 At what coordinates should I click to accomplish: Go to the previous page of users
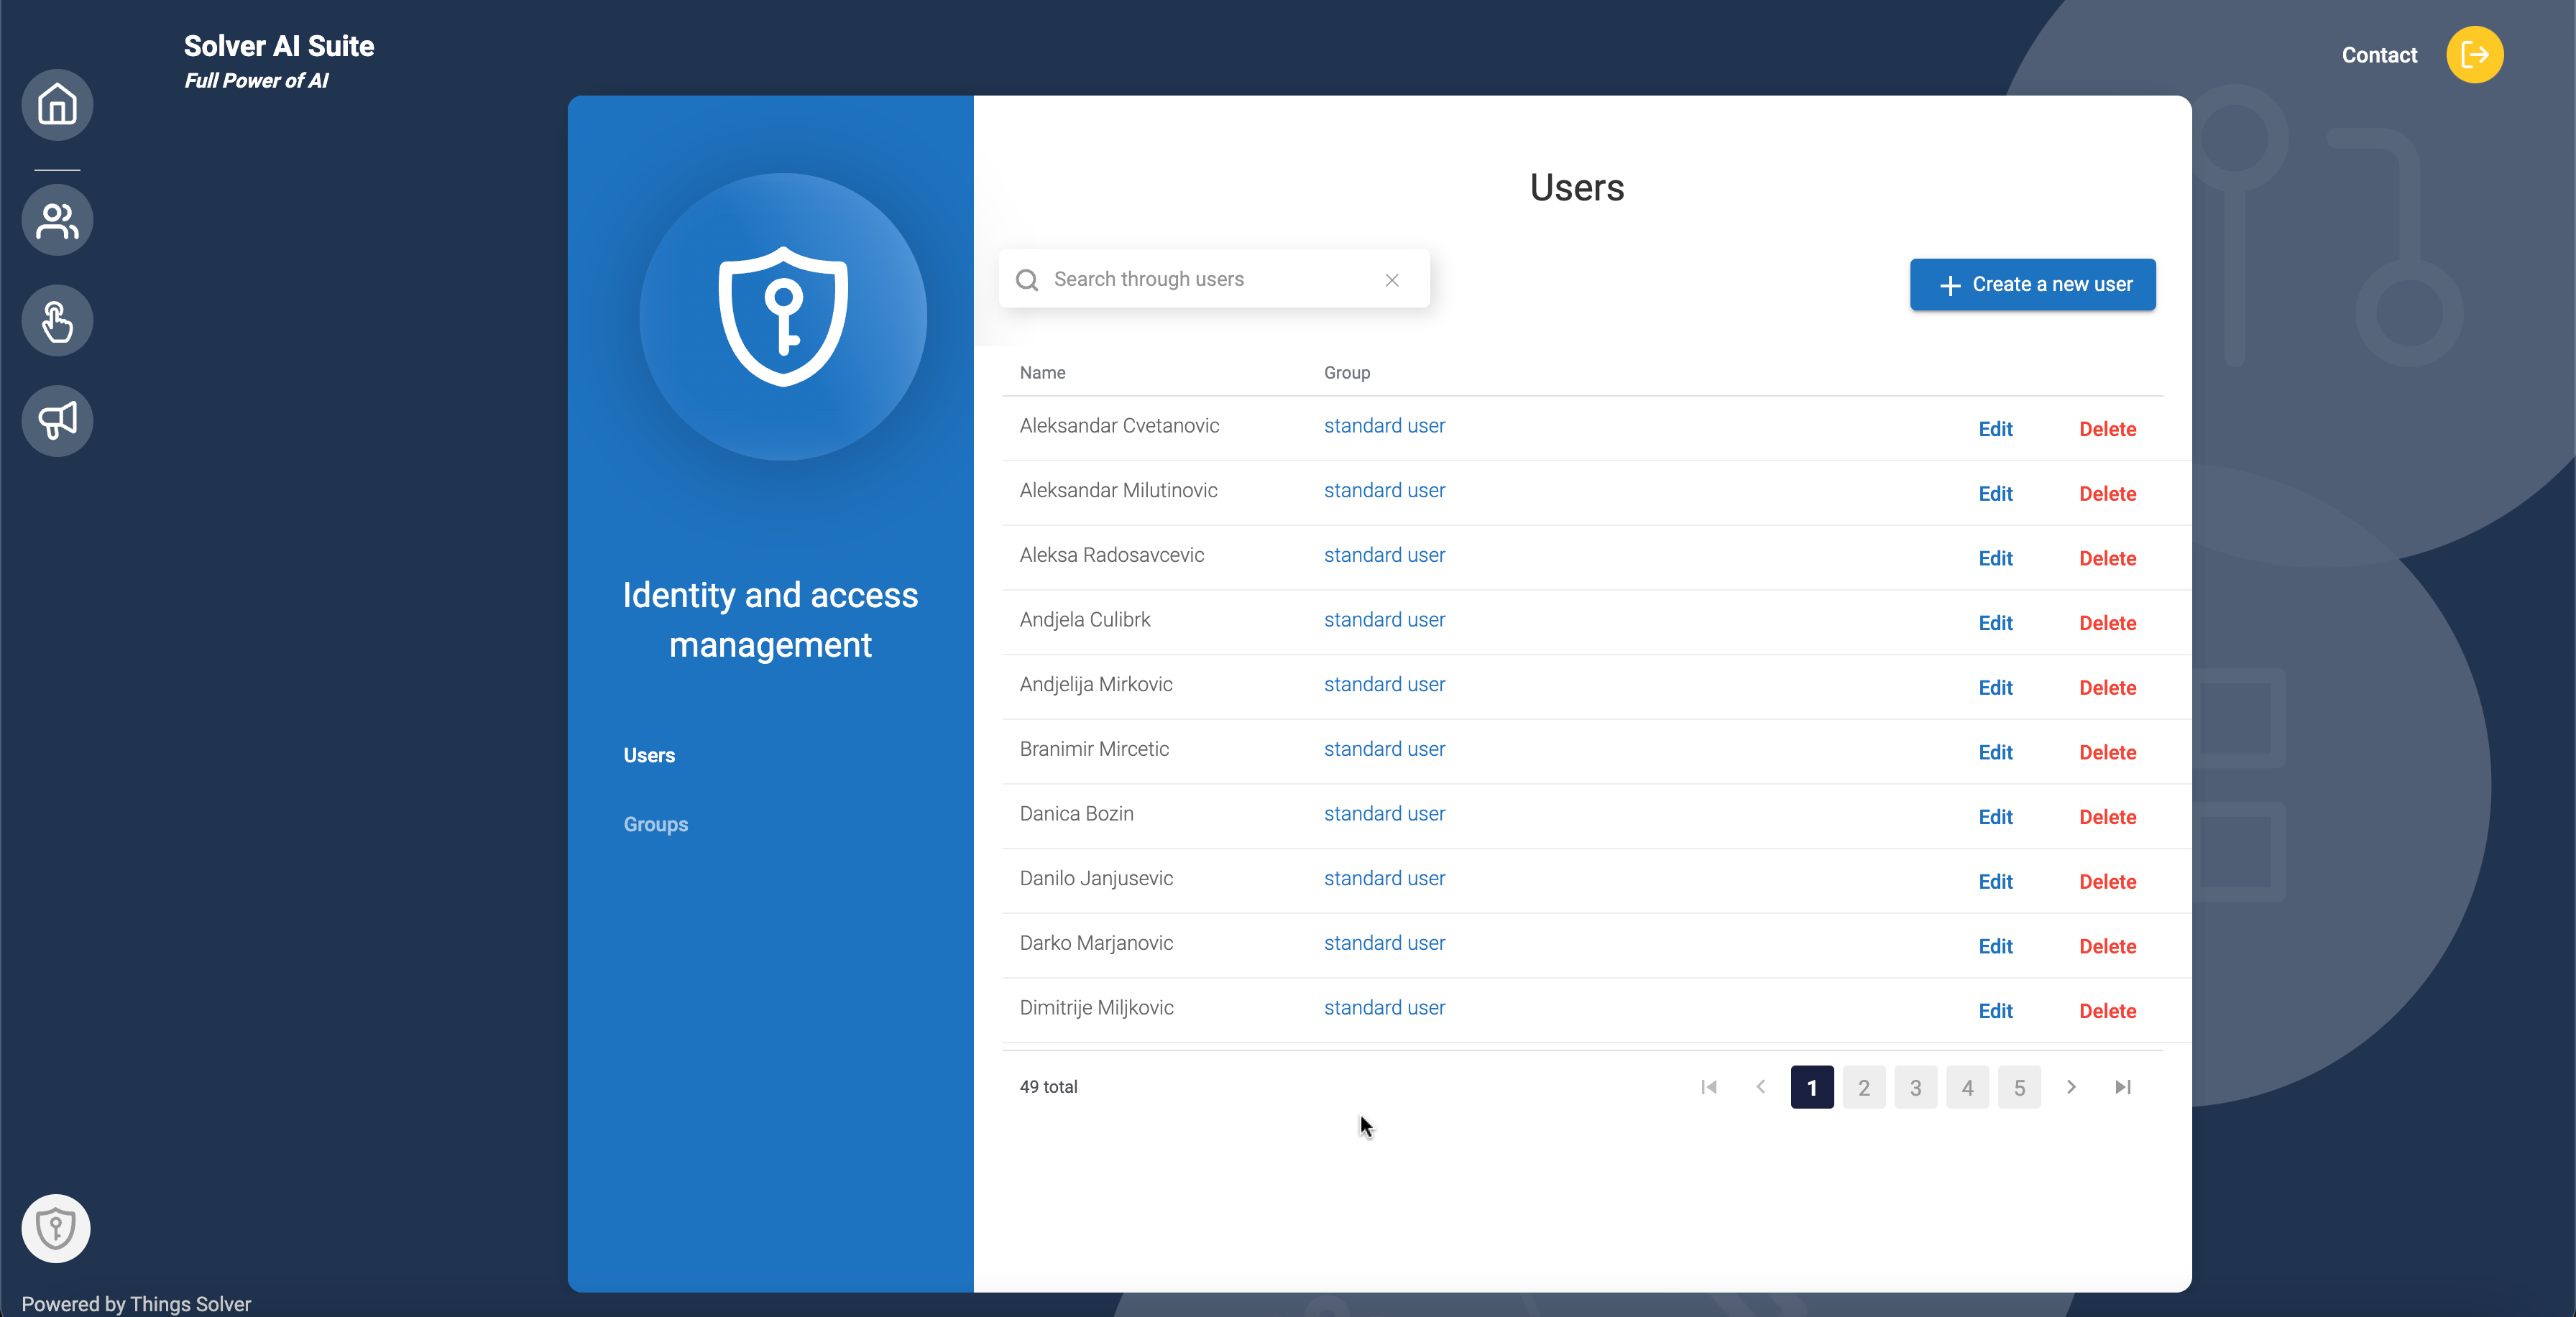click(x=1761, y=1087)
